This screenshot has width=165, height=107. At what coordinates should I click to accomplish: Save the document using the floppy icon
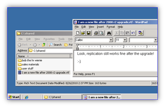click(x=88, y=33)
